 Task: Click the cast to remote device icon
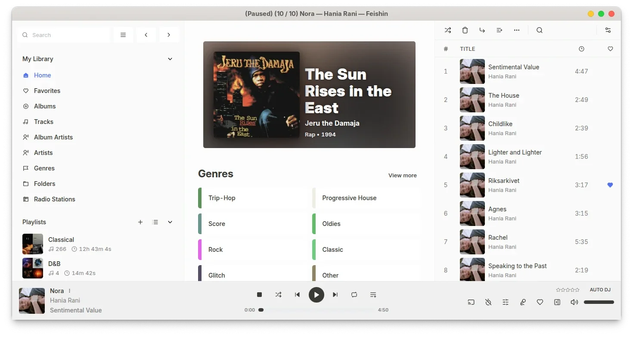471,302
